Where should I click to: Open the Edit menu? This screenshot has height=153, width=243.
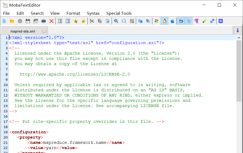click(x=20, y=13)
